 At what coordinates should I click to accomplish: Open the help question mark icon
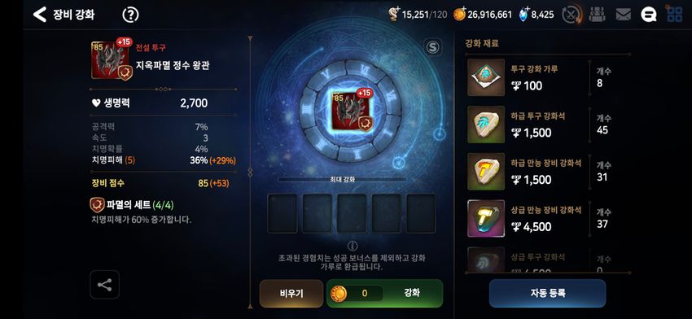tap(130, 15)
